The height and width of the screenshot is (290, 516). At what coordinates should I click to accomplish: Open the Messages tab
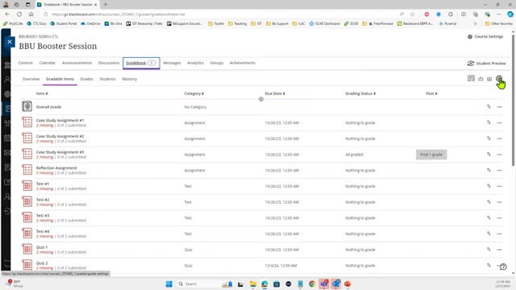pyautogui.click(x=172, y=63)
